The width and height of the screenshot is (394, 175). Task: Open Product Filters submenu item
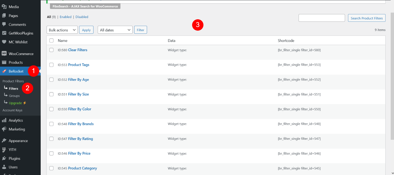point(13,81)
